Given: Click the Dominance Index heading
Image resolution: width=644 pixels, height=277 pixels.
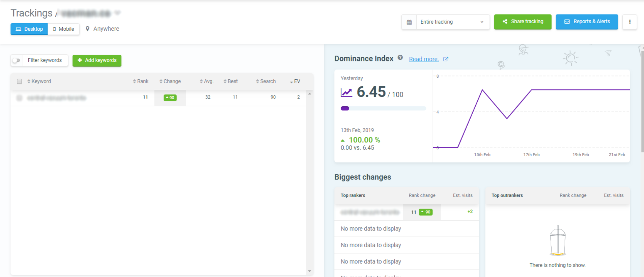Looking at the screenshot, I should [364, 59].
